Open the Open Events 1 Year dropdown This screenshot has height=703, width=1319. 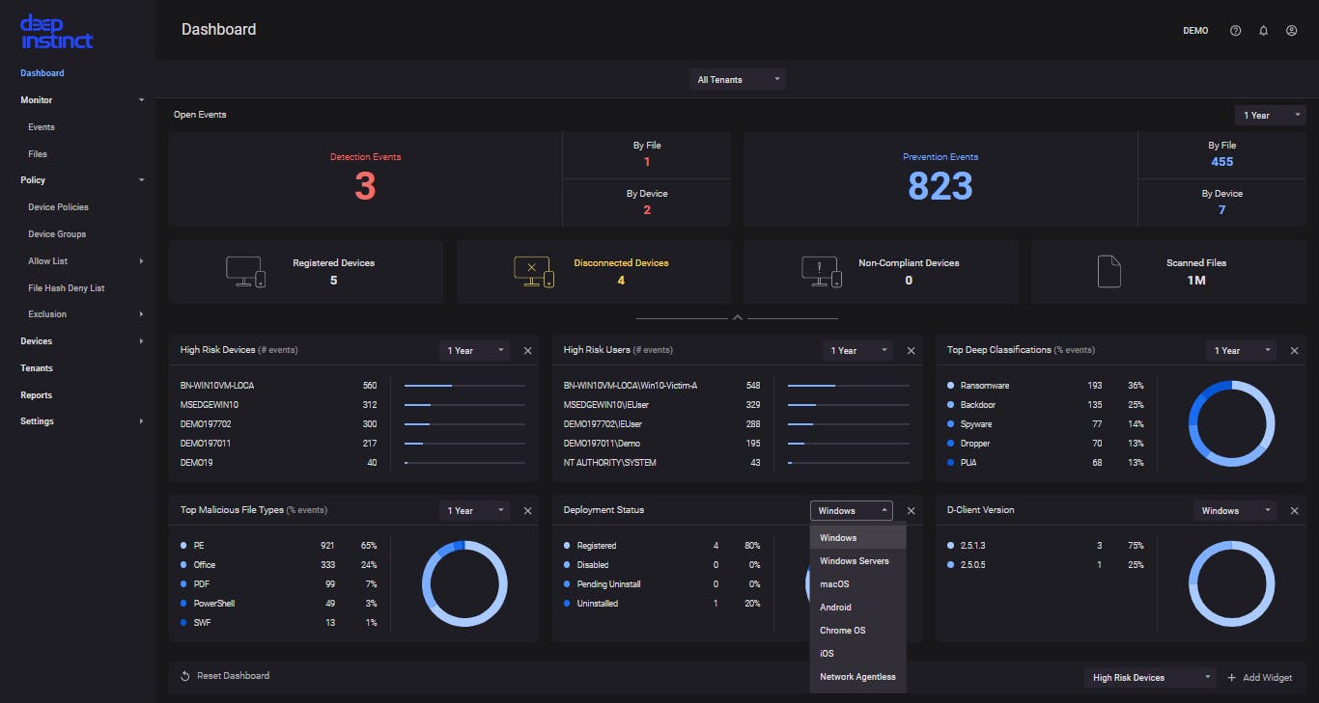[x=1269, y=116]
